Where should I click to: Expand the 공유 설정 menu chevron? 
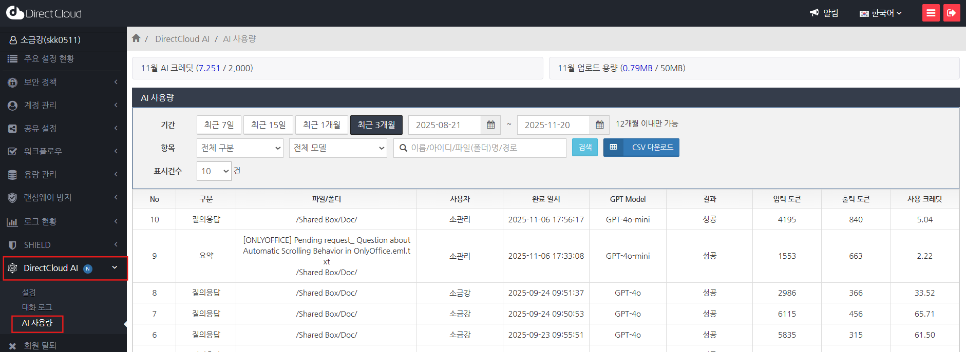click(116, 128)
